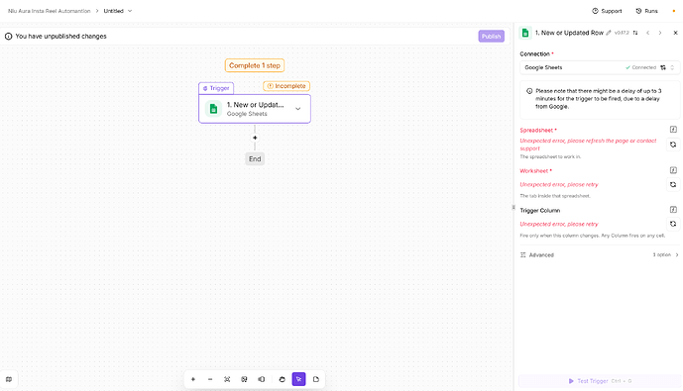Click the 1 option label in Advanced row

tap(661, 254)
